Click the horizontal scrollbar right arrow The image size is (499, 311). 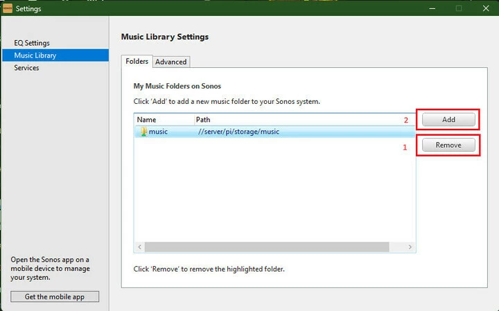pos(410,247)
